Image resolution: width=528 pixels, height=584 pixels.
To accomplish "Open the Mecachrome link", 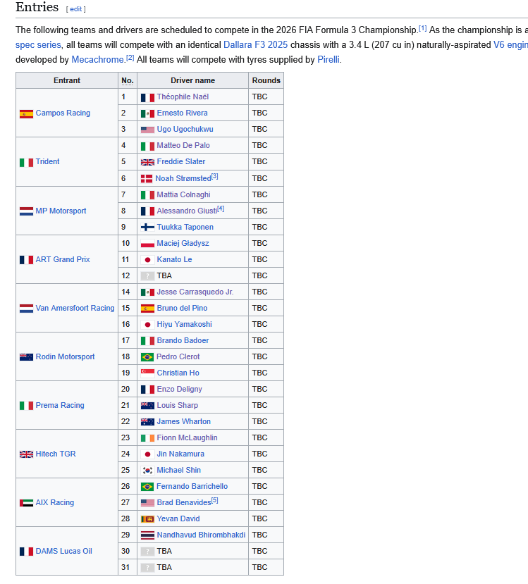I will (x=97, y=60).
